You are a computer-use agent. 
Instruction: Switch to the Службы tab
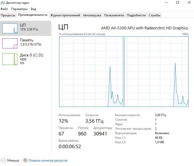click(x=154, y=15)
